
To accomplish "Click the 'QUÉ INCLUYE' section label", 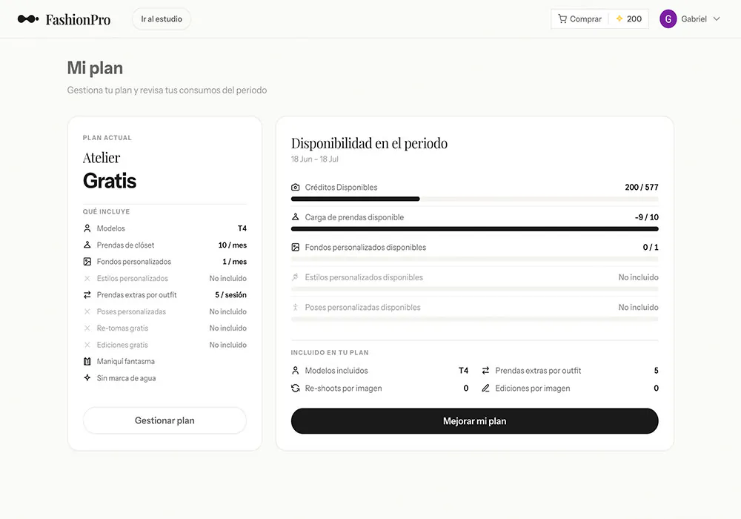I will (x=106, y=211).
